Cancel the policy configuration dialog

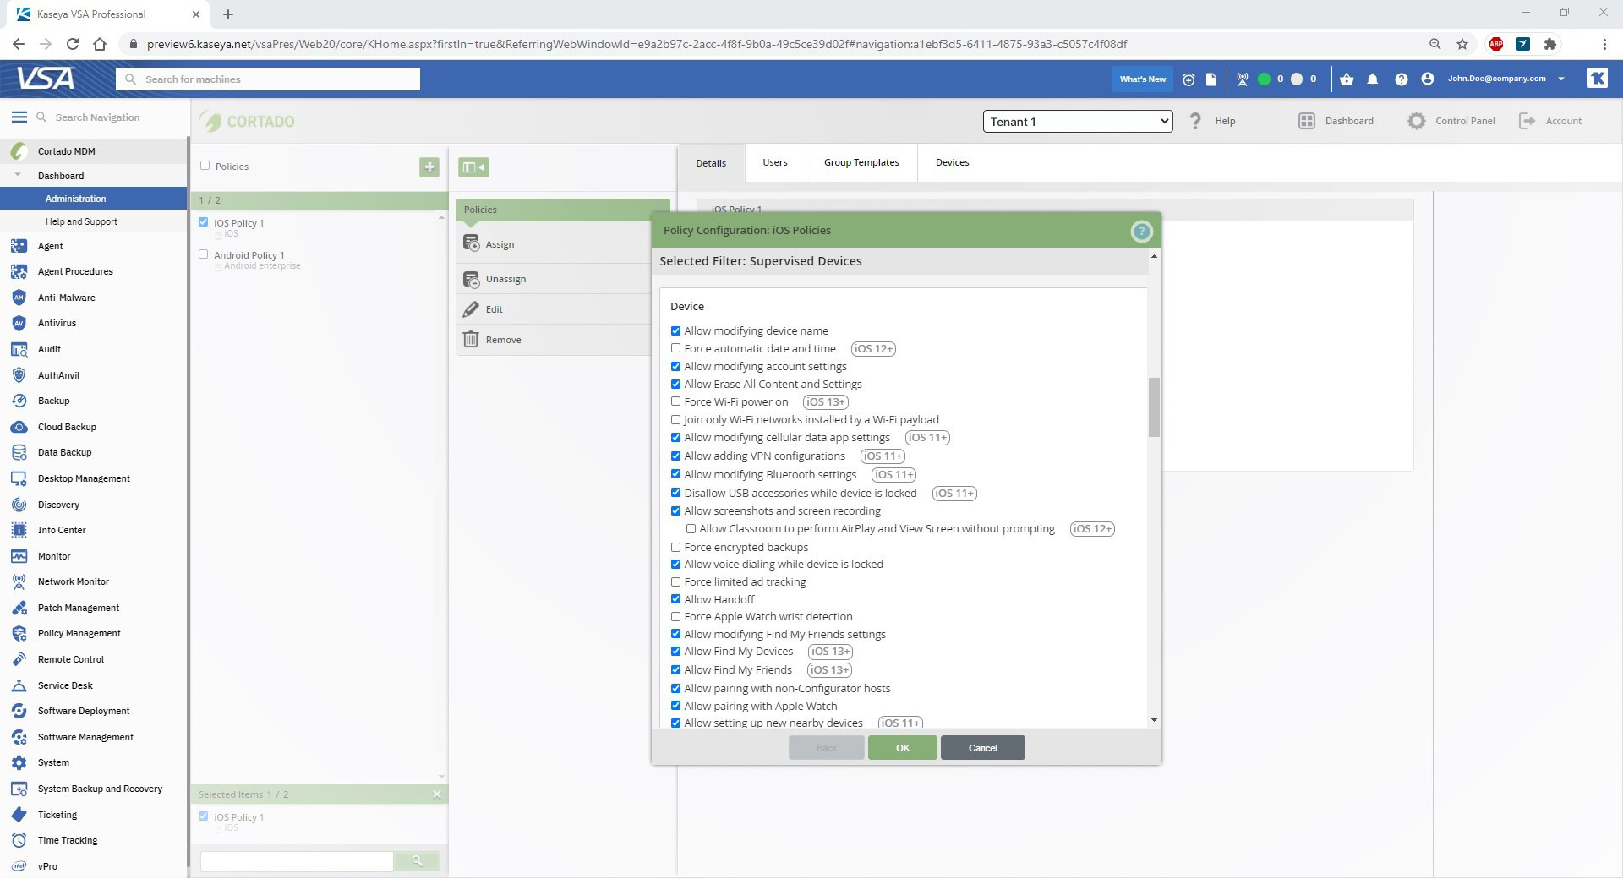(982, 748)
